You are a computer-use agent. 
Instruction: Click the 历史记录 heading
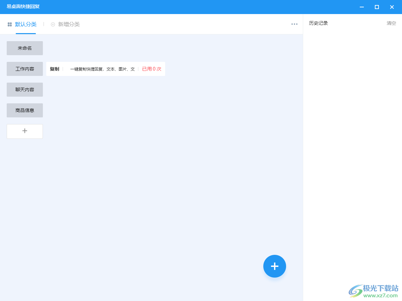pos(318,23)
